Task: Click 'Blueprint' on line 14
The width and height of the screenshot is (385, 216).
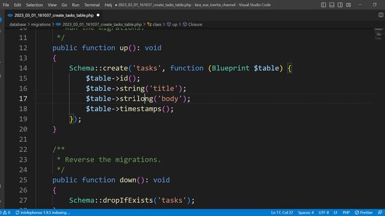Action: (x=230, y=68)
